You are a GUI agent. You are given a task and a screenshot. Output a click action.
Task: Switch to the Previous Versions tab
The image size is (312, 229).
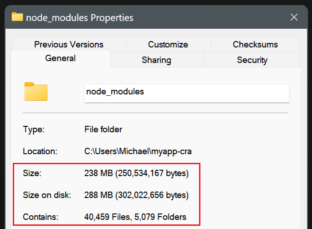[x=69, y=44]
